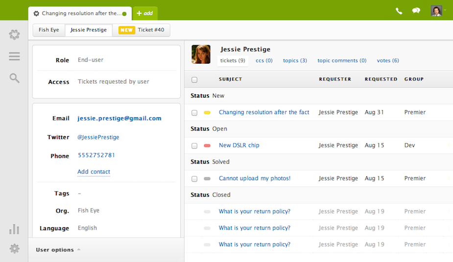
Task: Click the Add contact link
Action: point(94,172)
